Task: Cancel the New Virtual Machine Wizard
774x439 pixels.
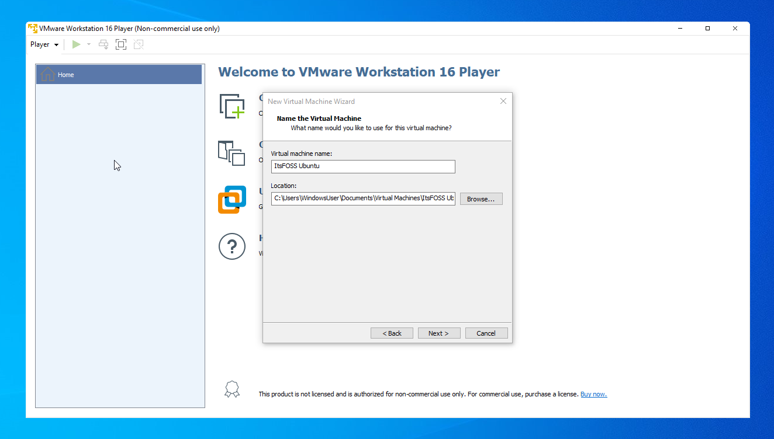Action: 486,333
